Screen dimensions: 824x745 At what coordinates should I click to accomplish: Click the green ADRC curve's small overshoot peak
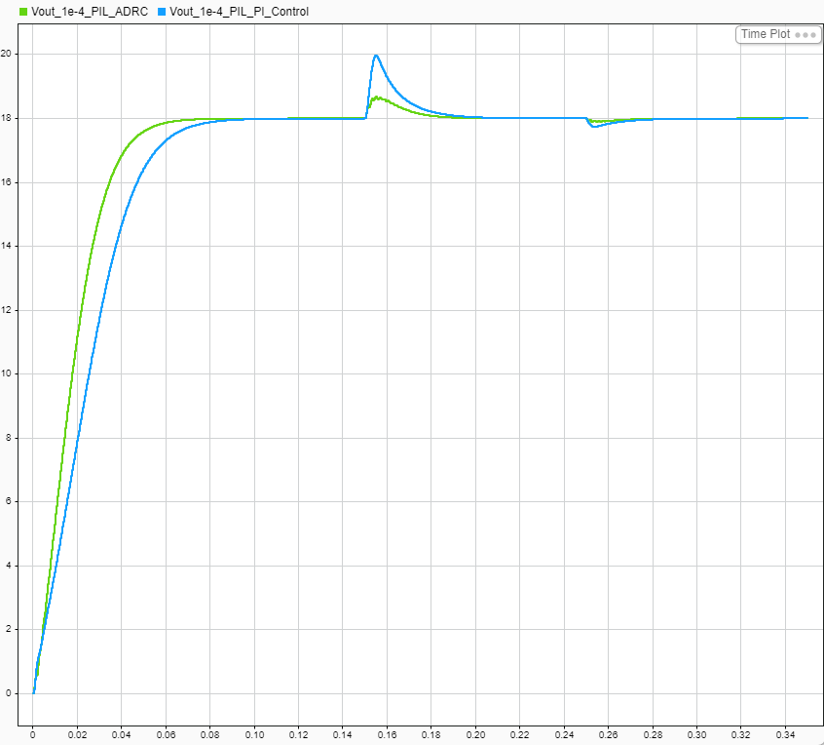pyautogui.click(x=377, y=98)
